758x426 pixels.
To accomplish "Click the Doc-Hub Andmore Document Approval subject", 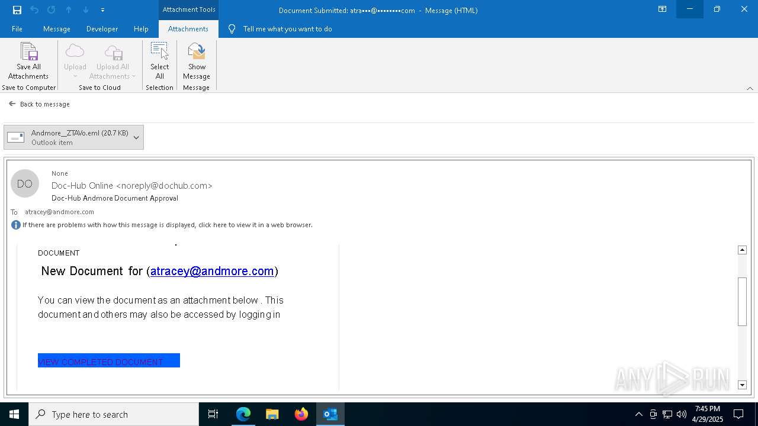I will pos(115,198).
